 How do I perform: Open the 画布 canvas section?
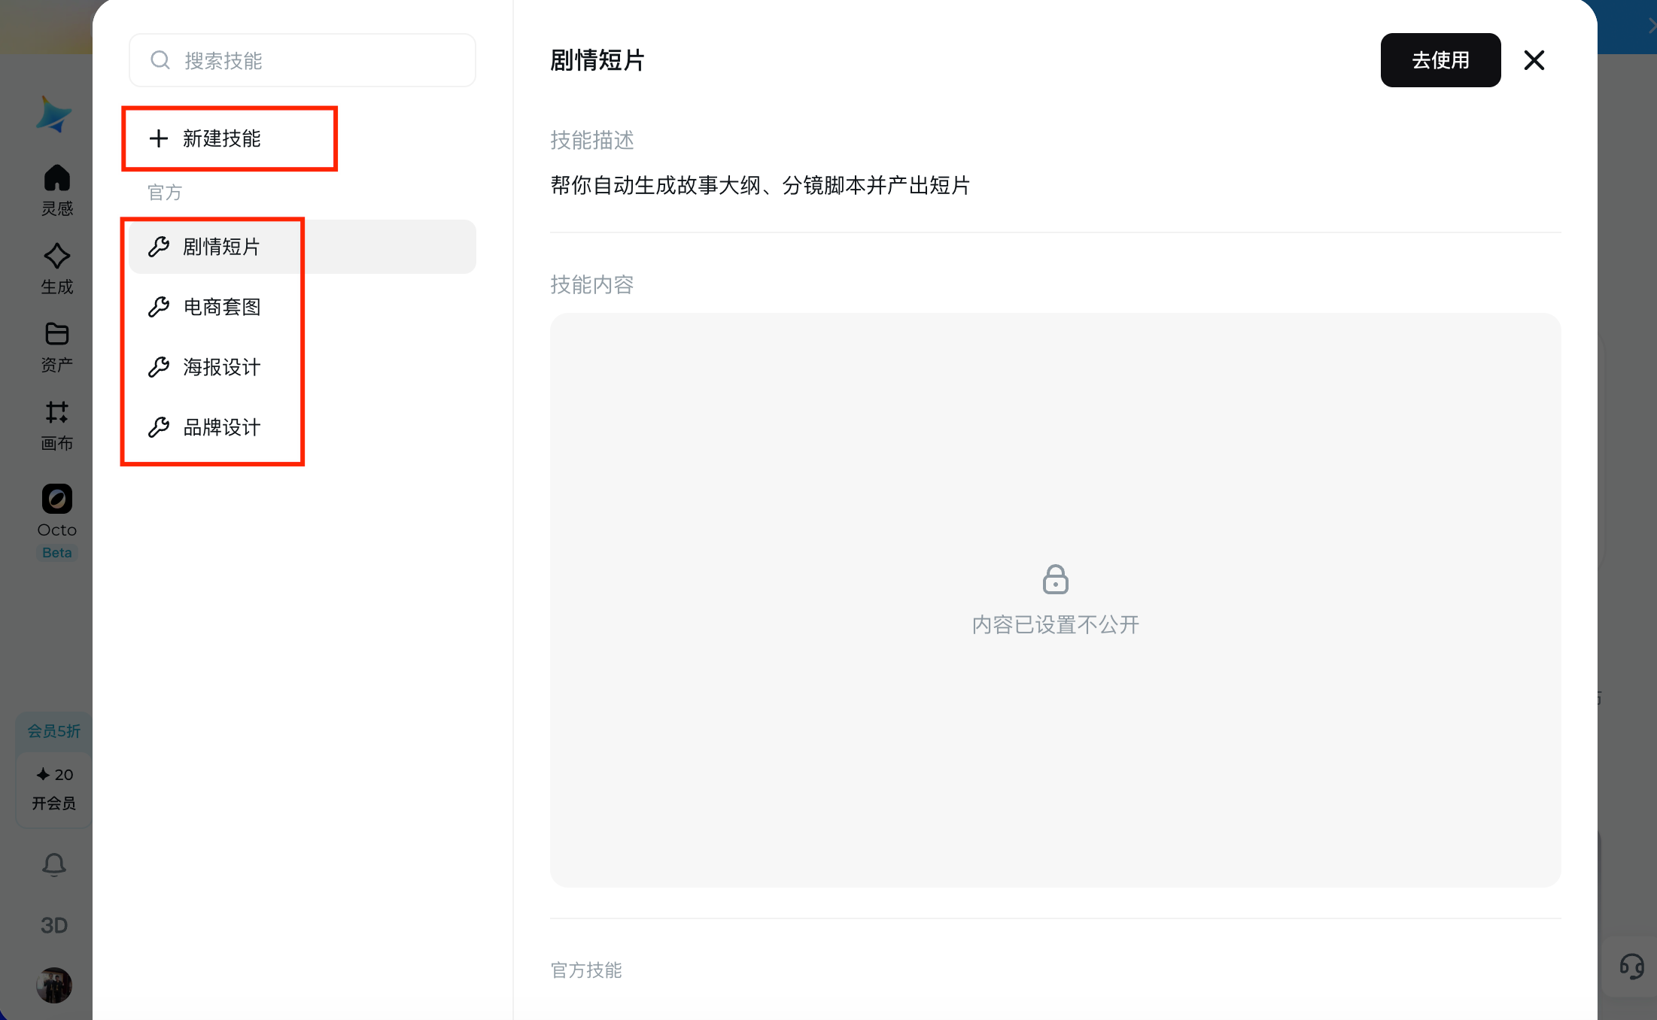[x=57, y=425]
